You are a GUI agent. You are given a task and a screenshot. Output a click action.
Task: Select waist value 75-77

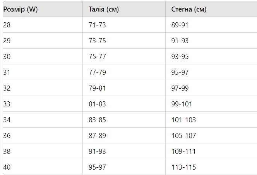(x=97, y=57)
